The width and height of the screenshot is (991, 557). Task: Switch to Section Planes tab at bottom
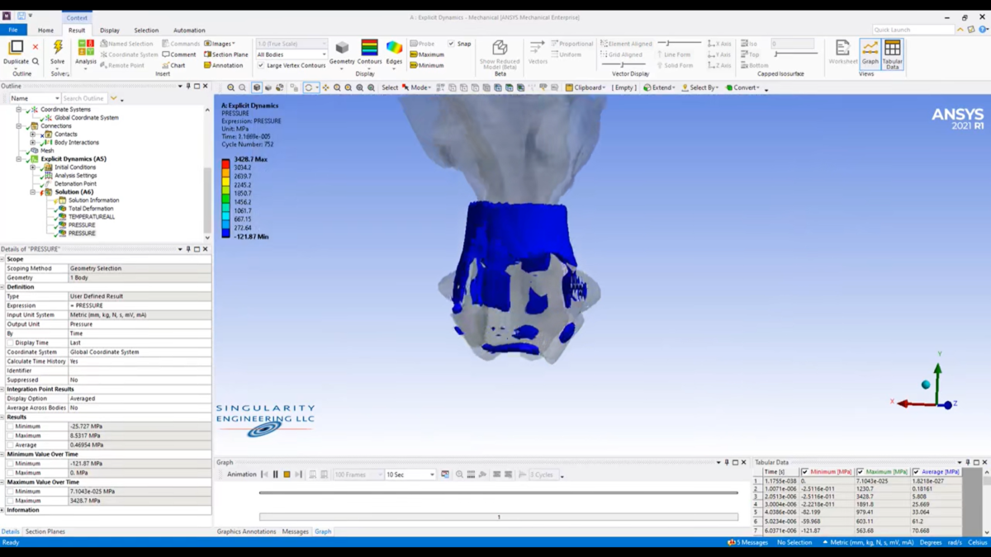45,531
